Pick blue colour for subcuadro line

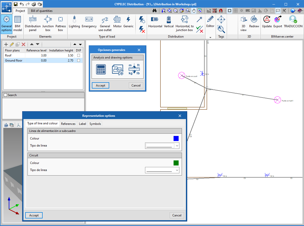176,138
